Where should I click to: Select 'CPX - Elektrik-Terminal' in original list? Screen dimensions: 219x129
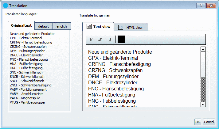[26, 38]
